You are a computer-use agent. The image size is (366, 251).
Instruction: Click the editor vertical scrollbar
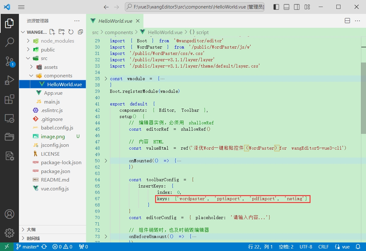point(363,98)
